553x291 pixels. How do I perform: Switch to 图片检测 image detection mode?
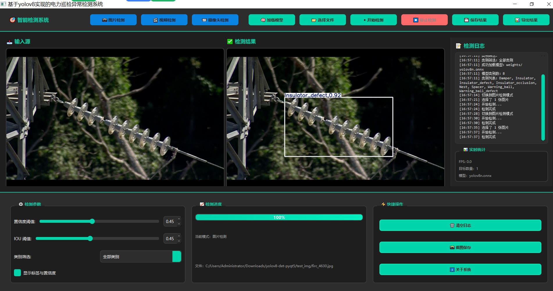[113, 20]
